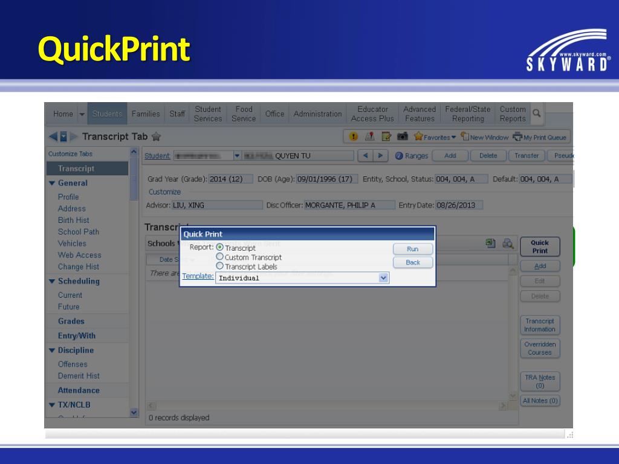
Task: Open Profile in sidebar
Action: [68, 197]
